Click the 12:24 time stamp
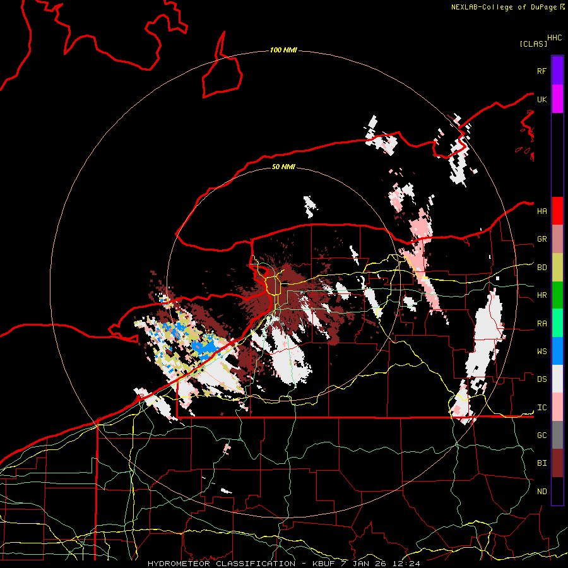 point(406,564)
